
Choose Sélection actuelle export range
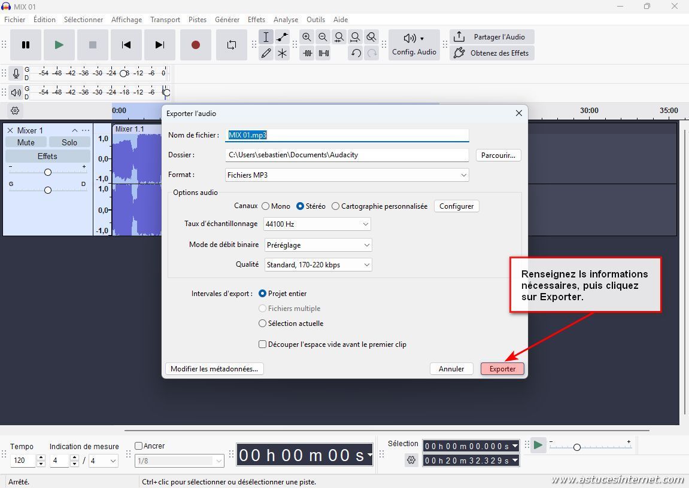coord(262,324)
